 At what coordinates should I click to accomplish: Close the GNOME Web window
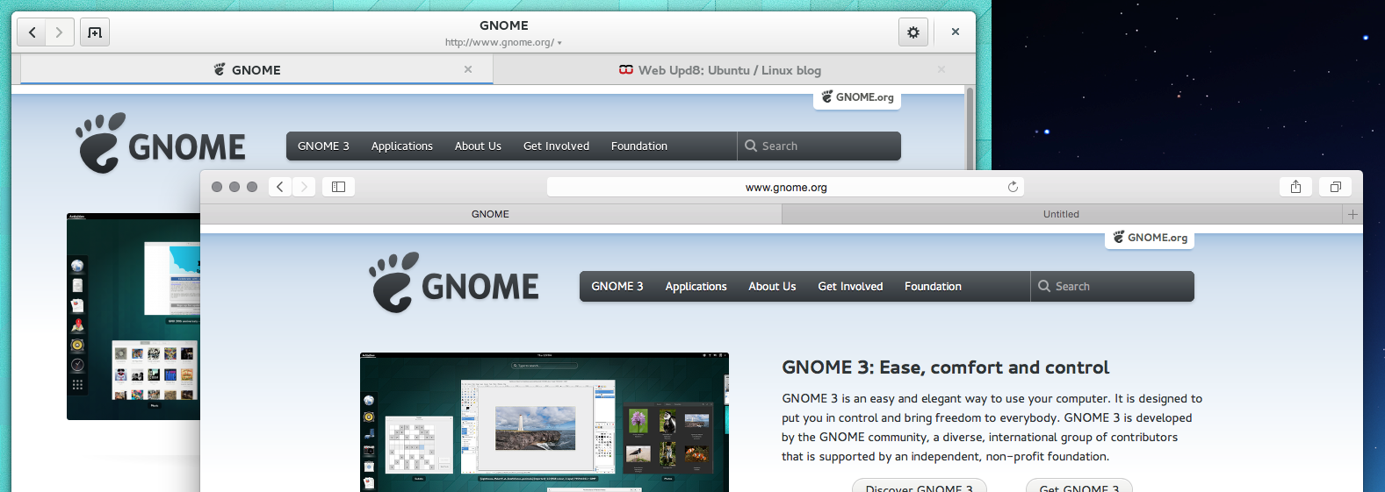[x=956, y=32]
